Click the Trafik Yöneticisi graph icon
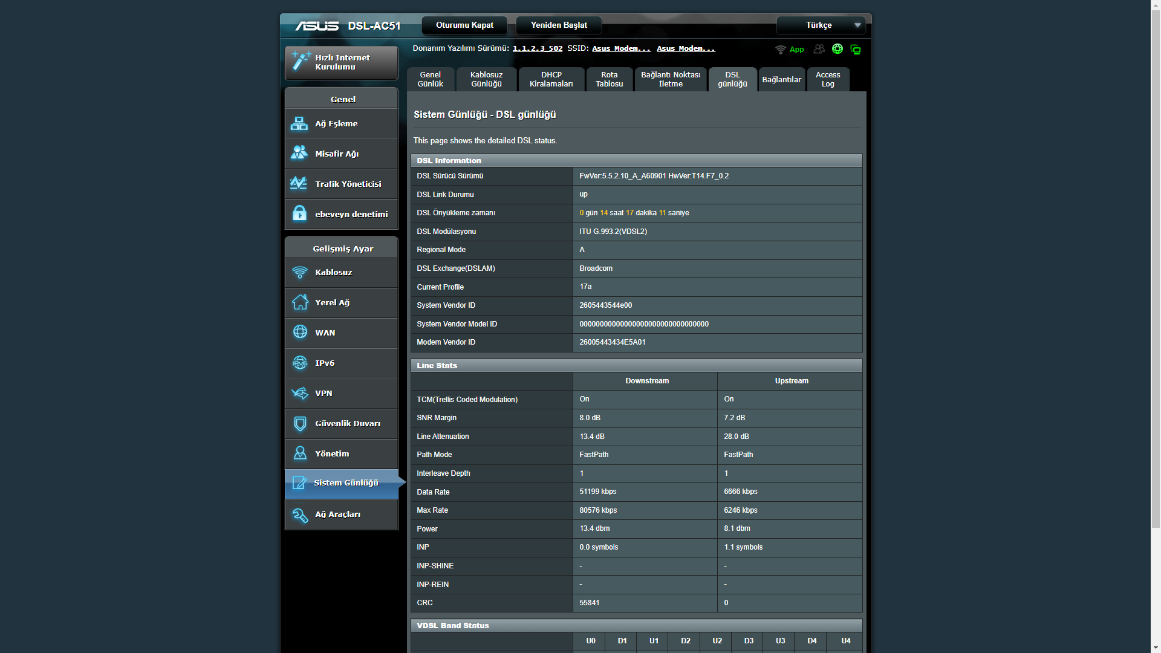Image resolution: width=1161 pixels, height=653 pixels. click(x=299, y=183)
